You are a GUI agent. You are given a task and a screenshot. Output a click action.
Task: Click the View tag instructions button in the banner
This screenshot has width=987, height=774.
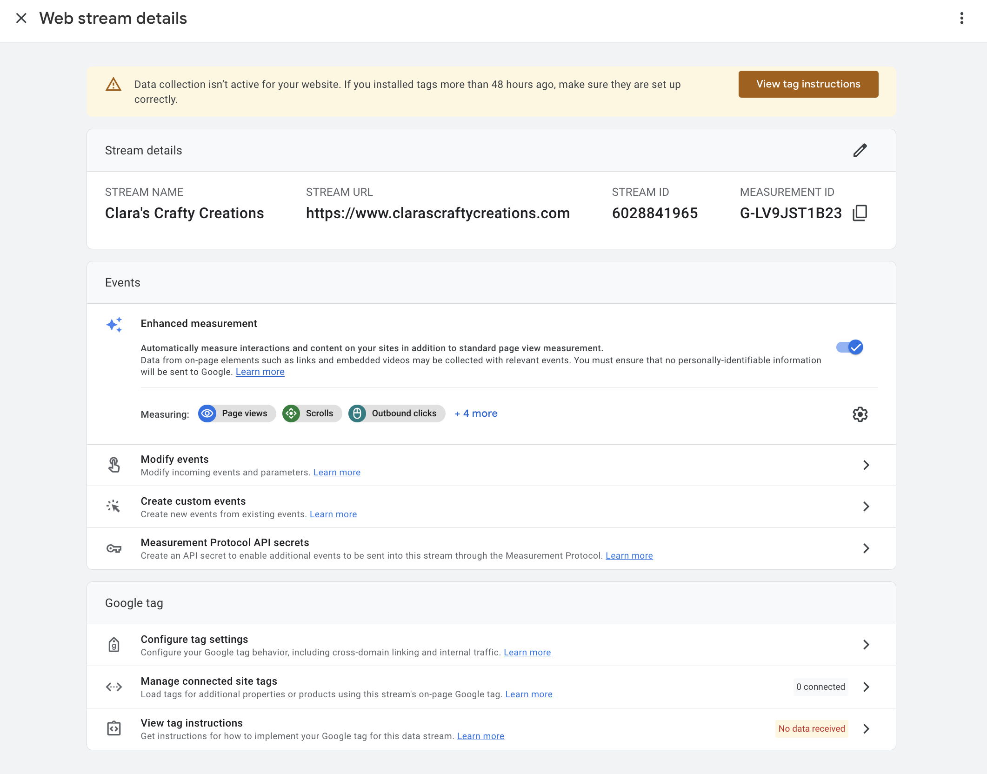click(x=808, y=84)
